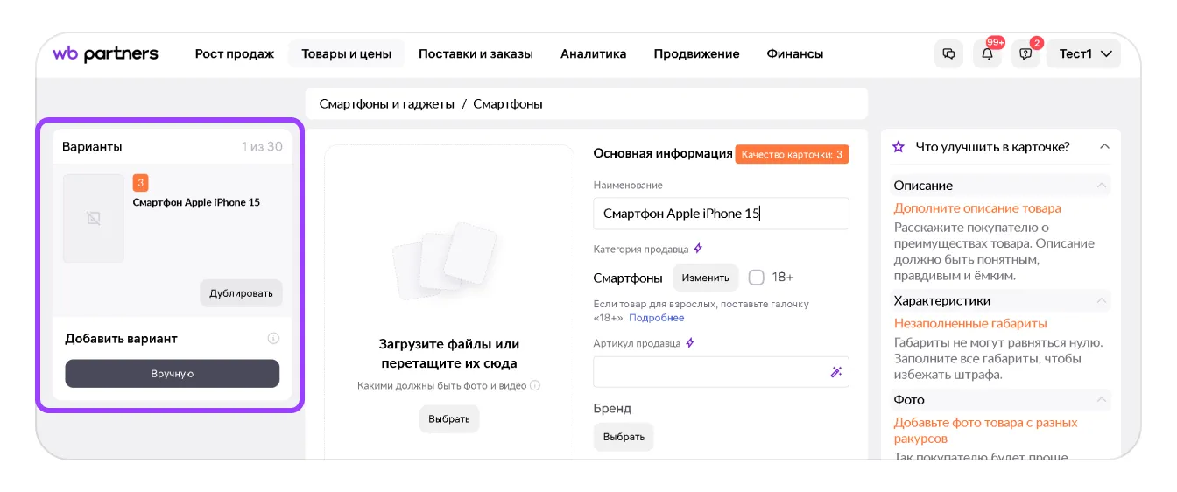
Task: Open notifications bell icon
Action: (987, 54)
